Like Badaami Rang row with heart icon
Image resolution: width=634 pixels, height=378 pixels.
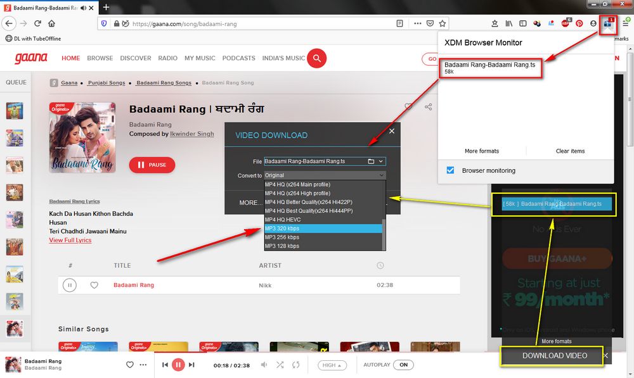94,285
